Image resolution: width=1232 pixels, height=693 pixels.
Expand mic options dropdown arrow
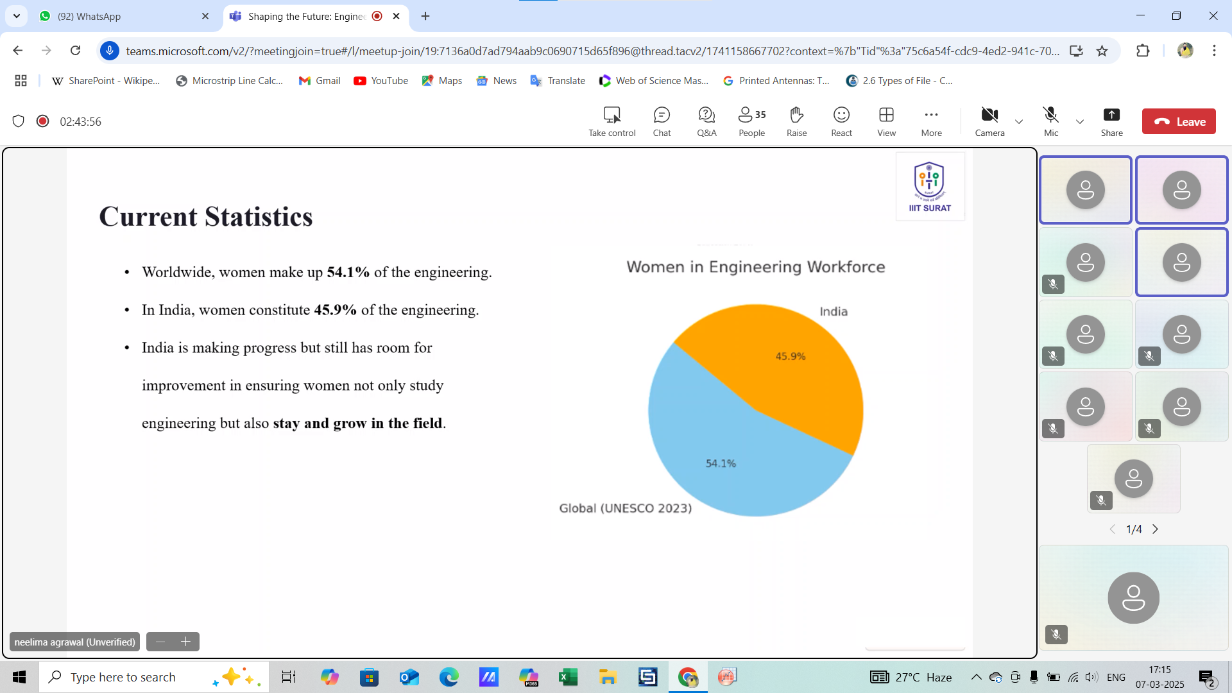click(1080, 122)
